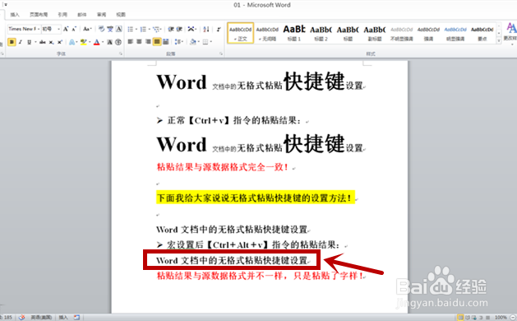
Task: Apply the 标题 1 style
Action: click(x=294, y=33)
